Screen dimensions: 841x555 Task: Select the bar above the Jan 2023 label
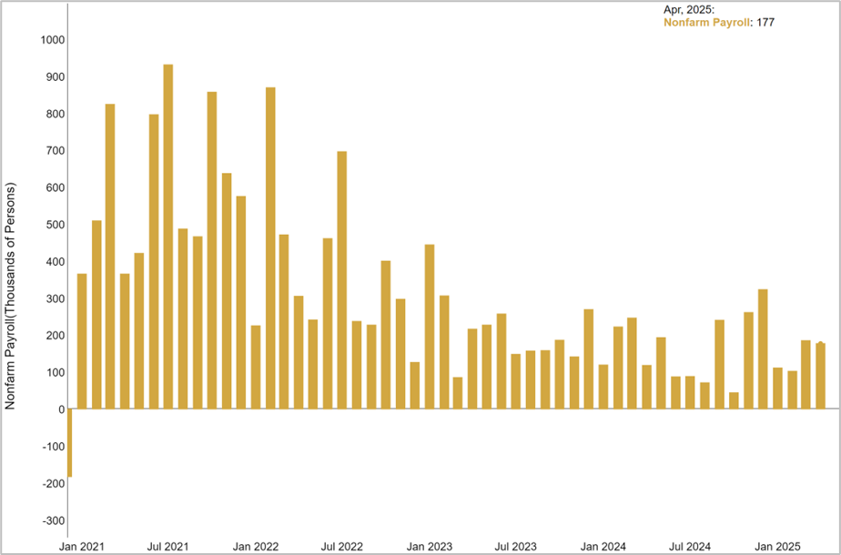point(429,327)
